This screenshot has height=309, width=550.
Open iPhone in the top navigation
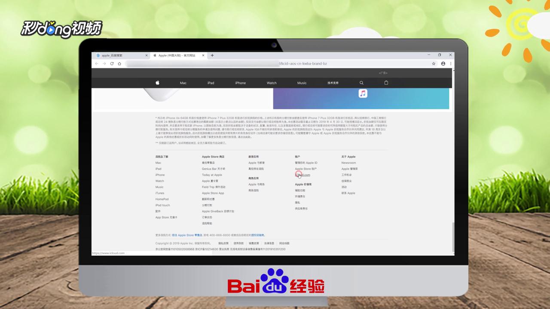(x=241, y=83)
